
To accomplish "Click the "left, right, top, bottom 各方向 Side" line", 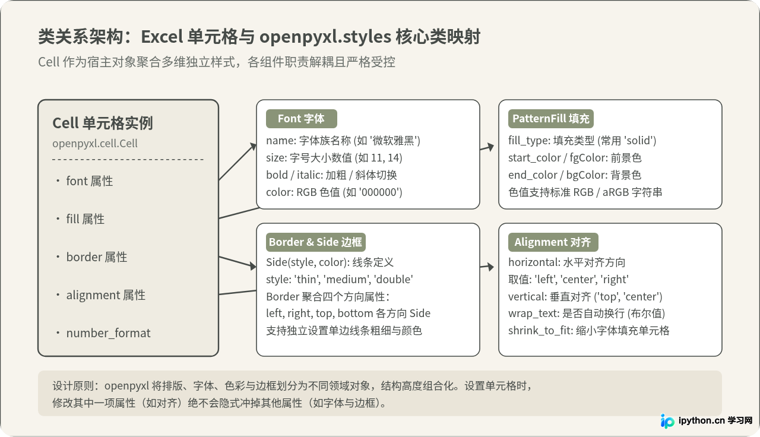I will tap(349, 313).
